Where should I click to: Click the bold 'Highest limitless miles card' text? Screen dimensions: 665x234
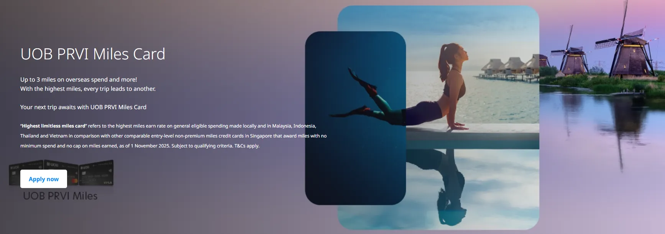(54, 126)
